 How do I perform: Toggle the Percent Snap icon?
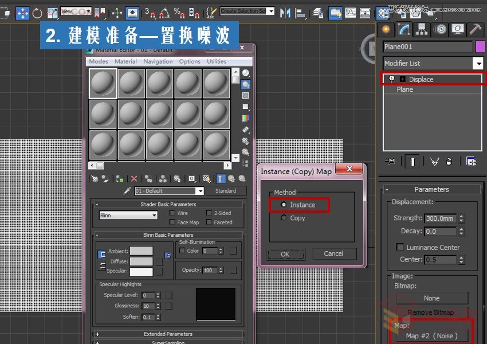click(x=179, y=13)
